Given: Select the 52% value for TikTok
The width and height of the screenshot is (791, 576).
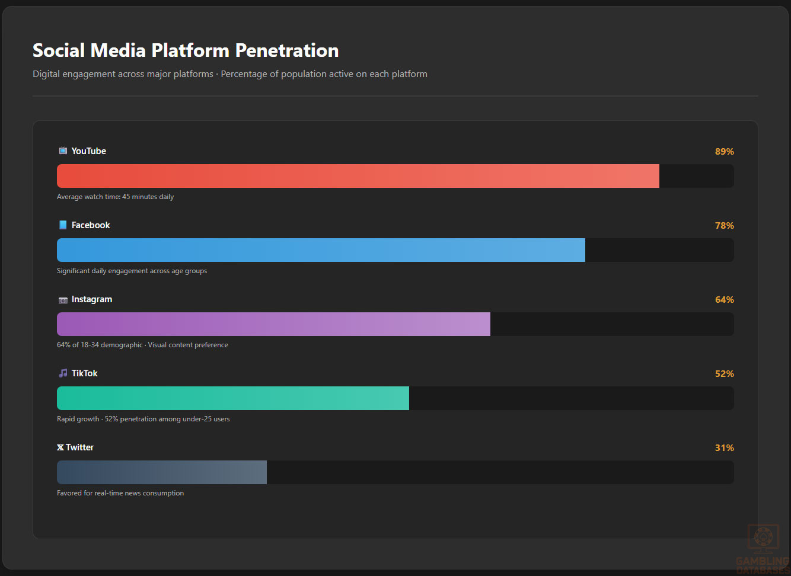Looking at the screenshot, I should [x=724, y=374].
